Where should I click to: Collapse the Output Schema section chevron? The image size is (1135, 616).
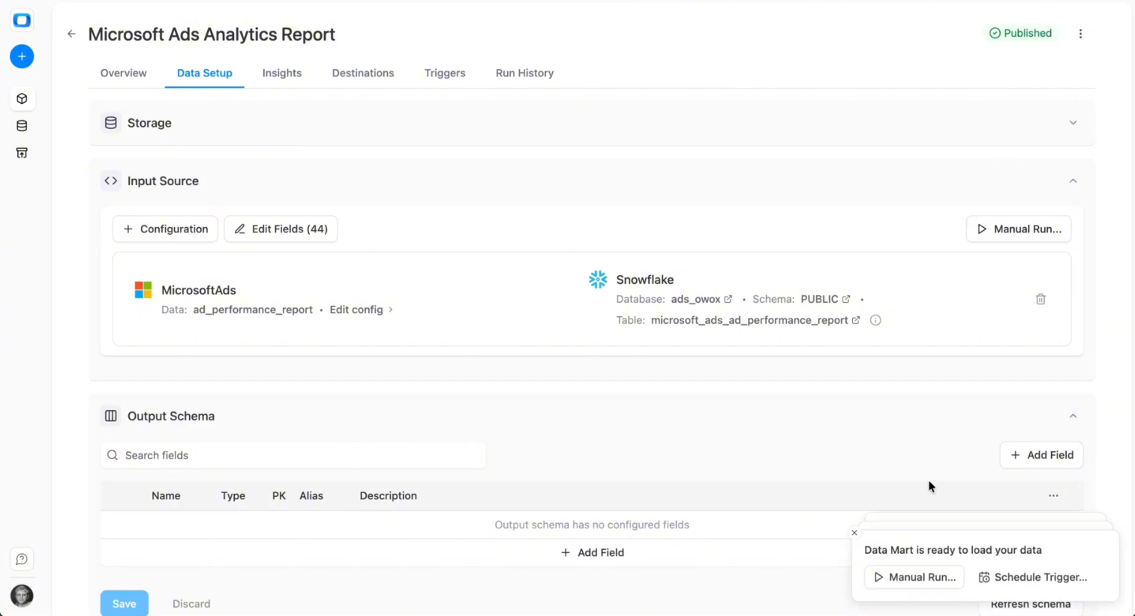1073,416
